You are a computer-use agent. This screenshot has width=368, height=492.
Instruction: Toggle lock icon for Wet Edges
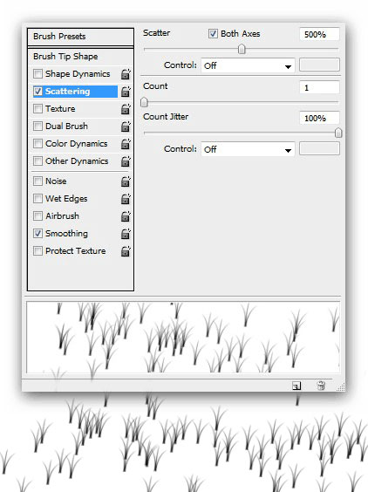pos(126,199)
